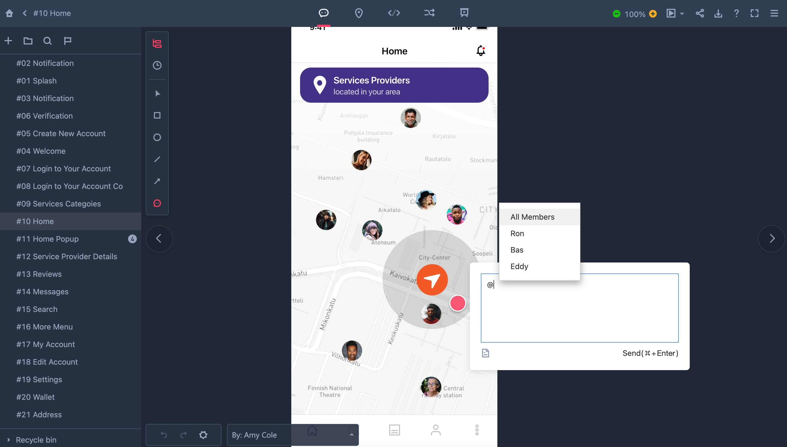Screen dimensions: 787x447
Task: Select the rectangle annotation tool
Action: [x=157, y=115]
